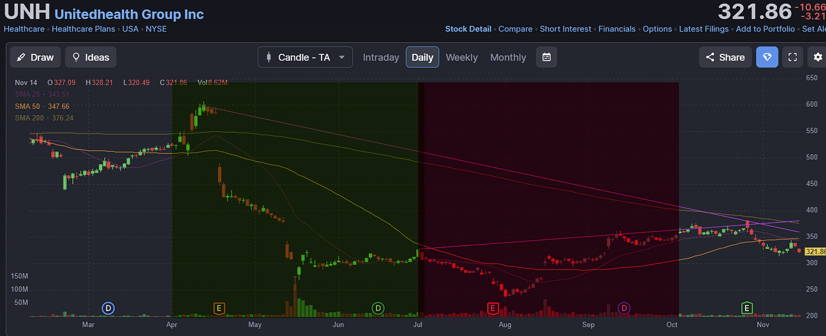Switch to the Weekly timeframe

pyautogui.click(x=462, y=57)
